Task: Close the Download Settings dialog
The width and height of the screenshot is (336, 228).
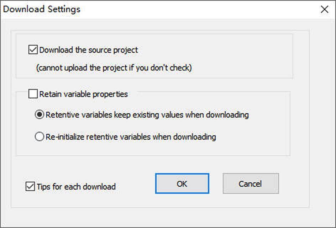Action: click(324, 10)
